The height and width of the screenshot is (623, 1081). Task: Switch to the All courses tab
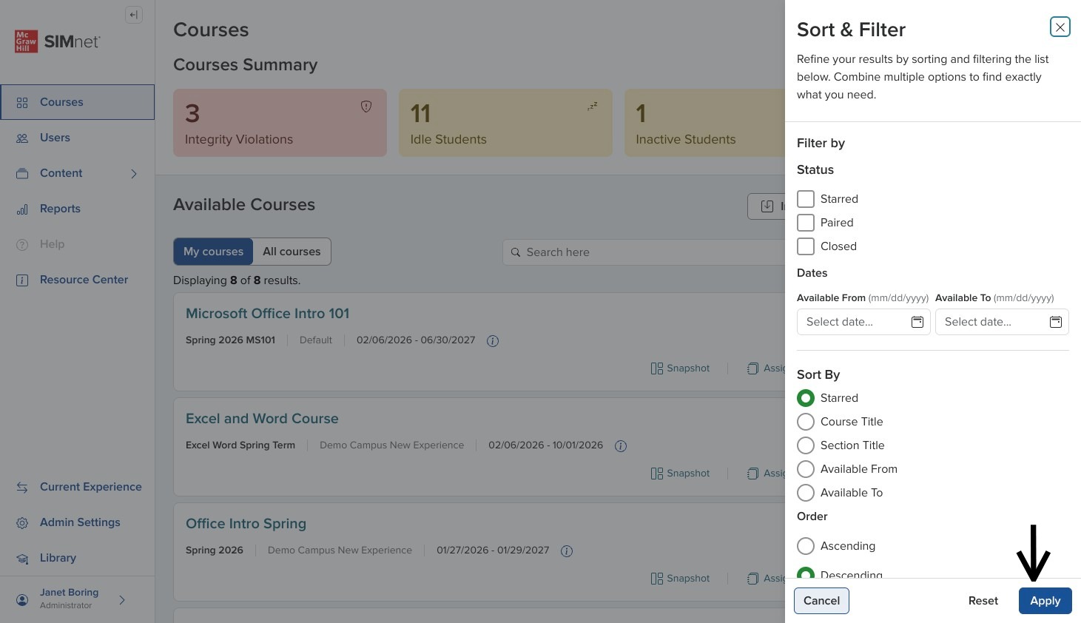coord(292,252)
